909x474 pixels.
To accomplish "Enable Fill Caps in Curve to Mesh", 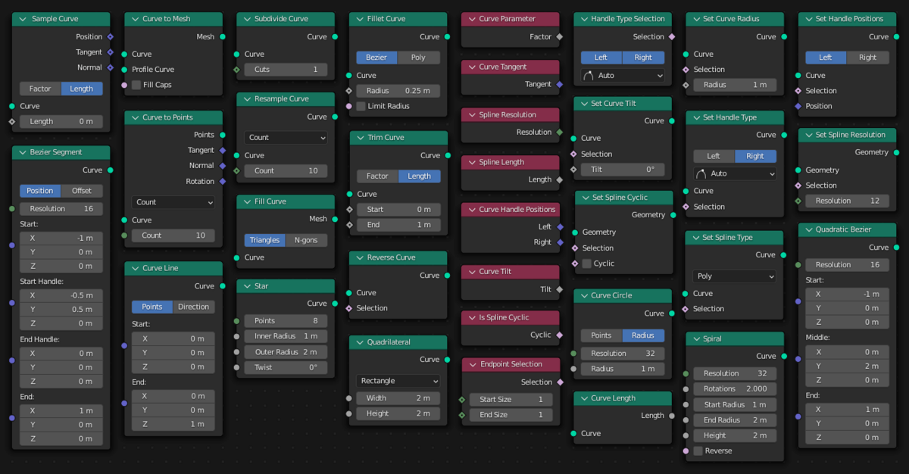I will [136, 85].
